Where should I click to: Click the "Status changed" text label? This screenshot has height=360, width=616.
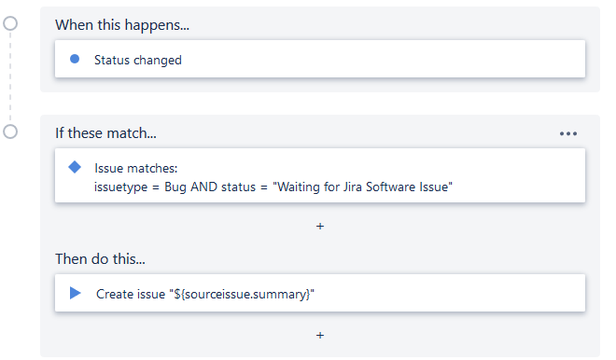[x=138, y=60]
